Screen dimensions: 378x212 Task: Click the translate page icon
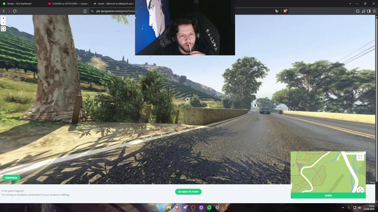tap(277, 11)
